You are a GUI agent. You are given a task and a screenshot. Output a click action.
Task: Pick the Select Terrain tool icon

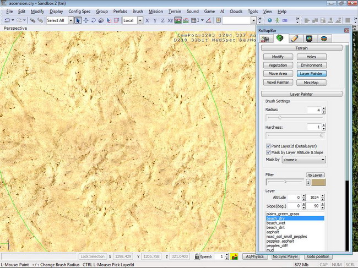point(109,20)
